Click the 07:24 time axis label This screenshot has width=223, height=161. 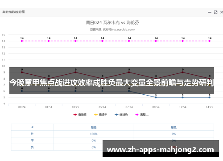[x=129, y=107]
